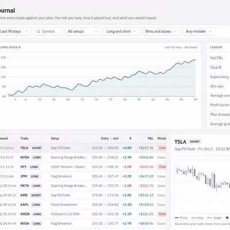This screenshot has height=230, width=230.
Task: Click the SHORT badge on the AMD row
Action: pyautogui.click(x=36, y=195)
